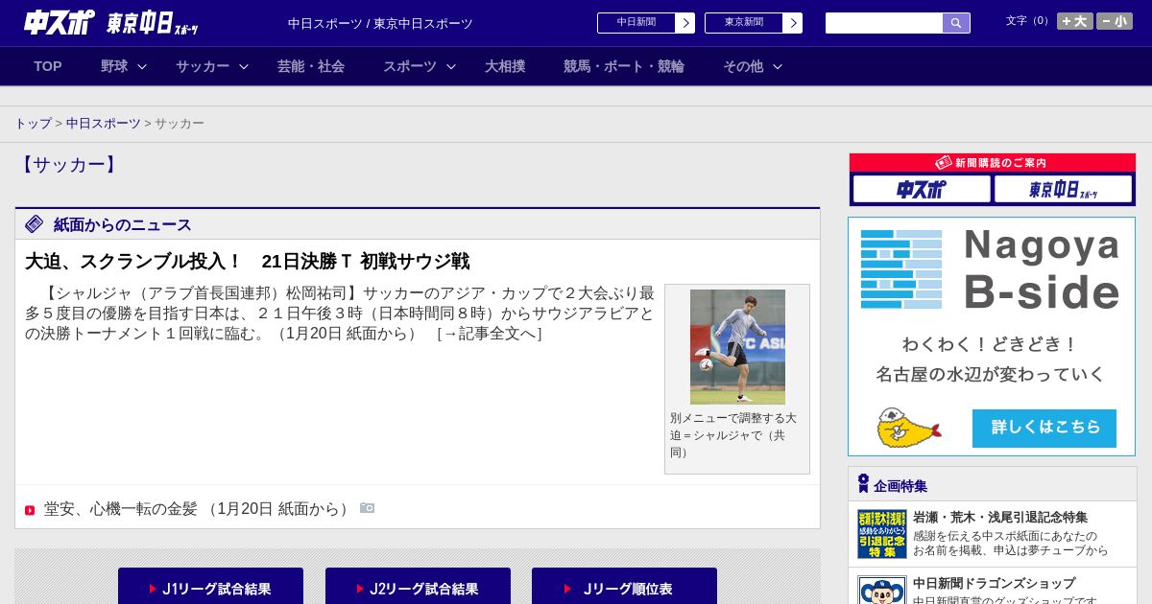Click 中日スポーツ / 東京中日スポーツ header text
This screenshot has width=1152, height=604.
pos(380,24)
